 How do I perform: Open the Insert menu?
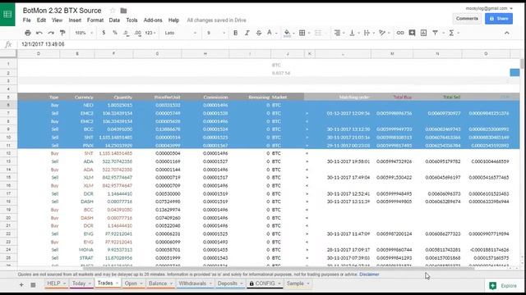coord(75,20)
